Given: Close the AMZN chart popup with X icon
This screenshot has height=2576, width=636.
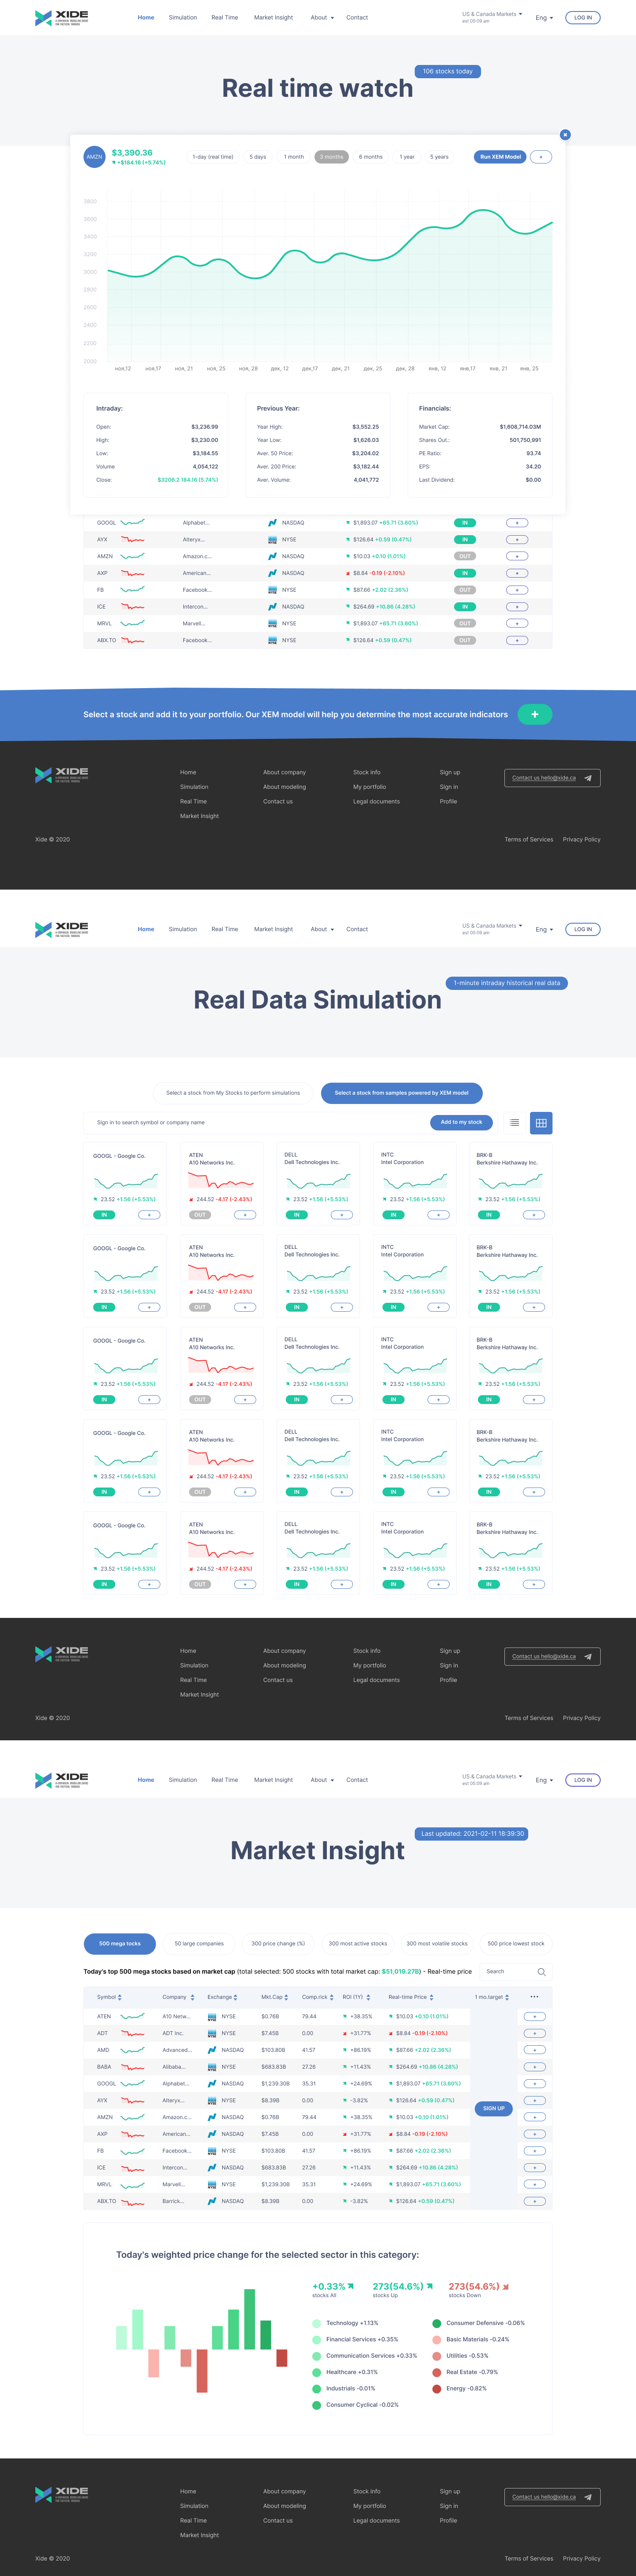Looking at the screenshot, I should pyautogui.click(x=565, y=134).
